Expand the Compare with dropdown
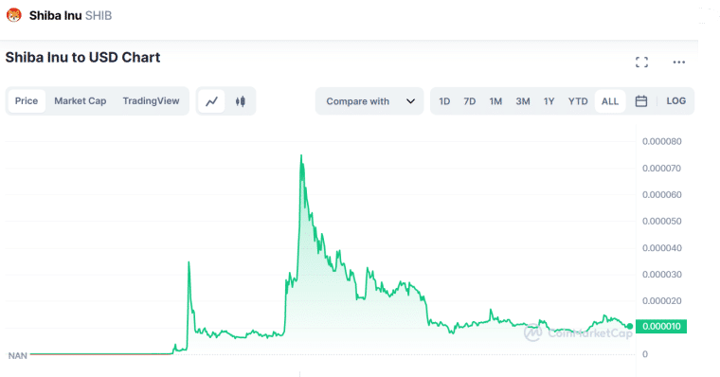This screenshot has width=720, height=377. point(369,101)
